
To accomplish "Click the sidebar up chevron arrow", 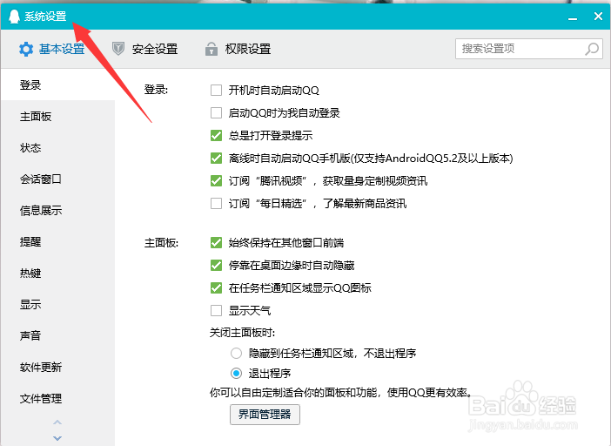I will point(57,422).
